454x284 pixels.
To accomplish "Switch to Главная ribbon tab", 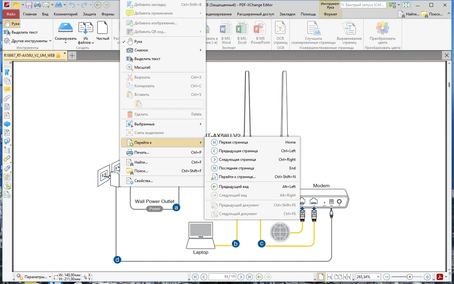I will [30, 14].
